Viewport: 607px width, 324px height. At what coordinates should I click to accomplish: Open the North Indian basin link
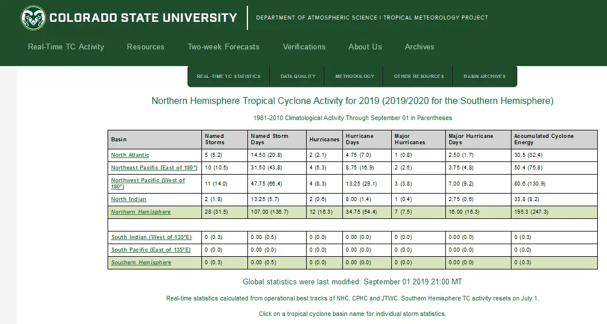point(128,199)
